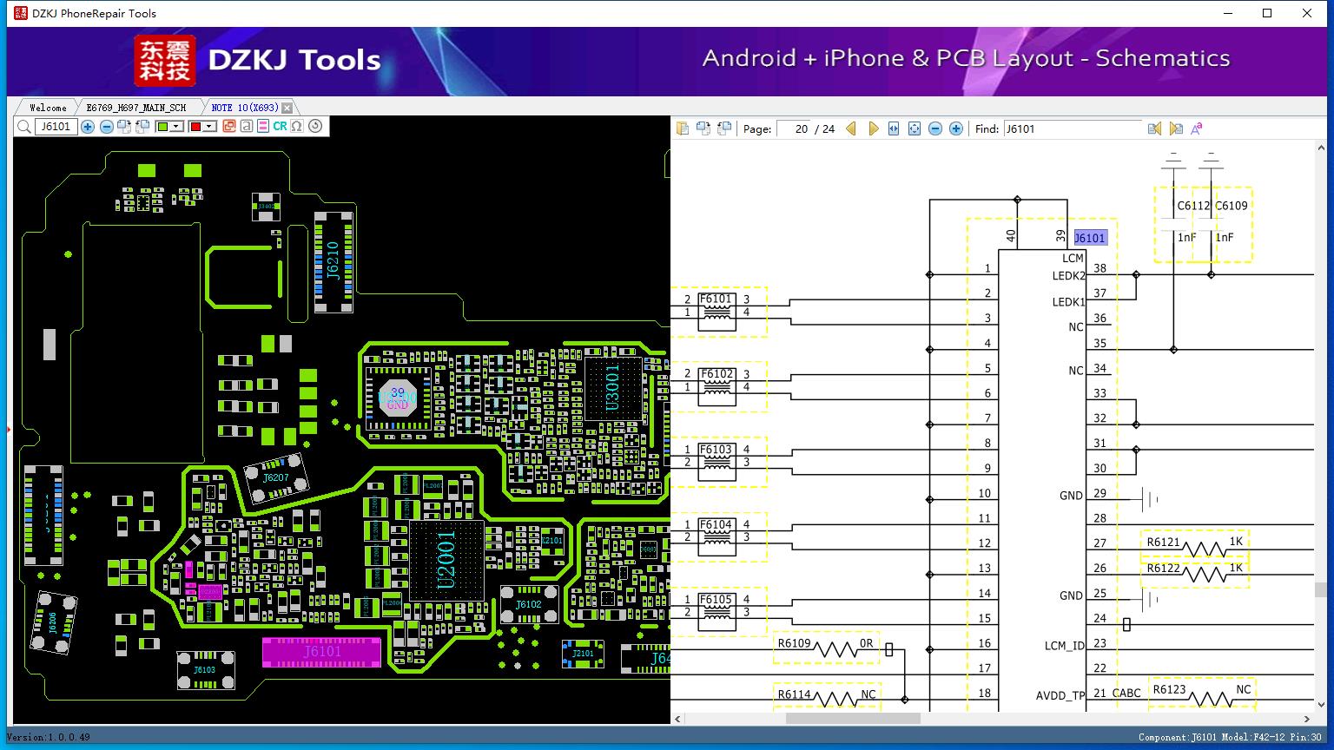Click the highlighted J6101 label in schematic
Screen dimensions: 1334x750
[1090, 238]
